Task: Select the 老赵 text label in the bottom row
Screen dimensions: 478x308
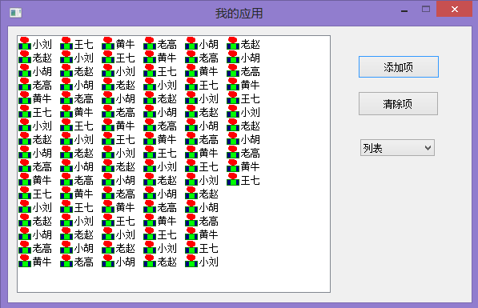Action: click(x=167, y=262)
